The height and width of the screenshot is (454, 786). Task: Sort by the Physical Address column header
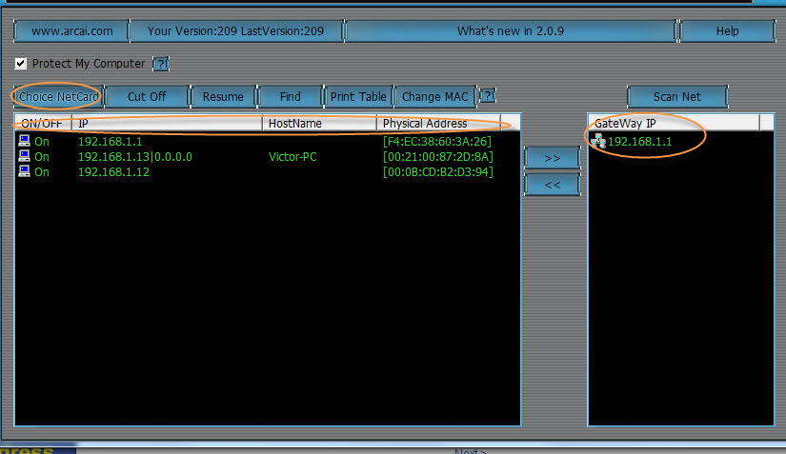click(x=438, y=123)
